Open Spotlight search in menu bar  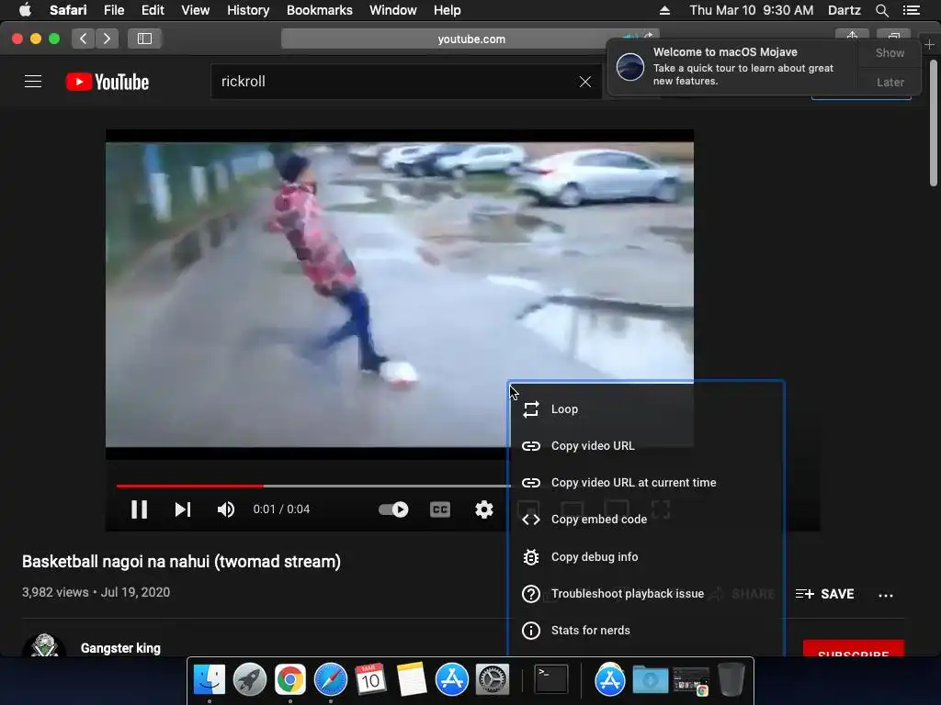(881, 10)
